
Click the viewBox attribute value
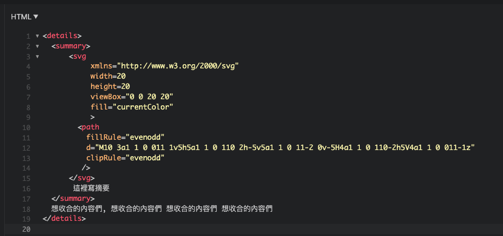149,97
